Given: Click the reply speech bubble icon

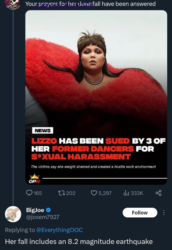Looking at the screenshot, I should click(29, 193).
